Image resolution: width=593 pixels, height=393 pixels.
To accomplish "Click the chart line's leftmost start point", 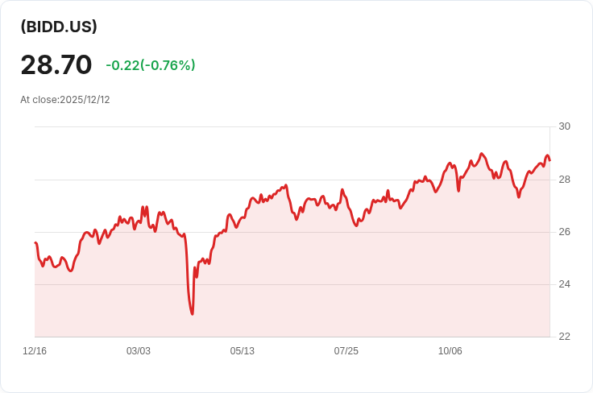I will (35, 242).
